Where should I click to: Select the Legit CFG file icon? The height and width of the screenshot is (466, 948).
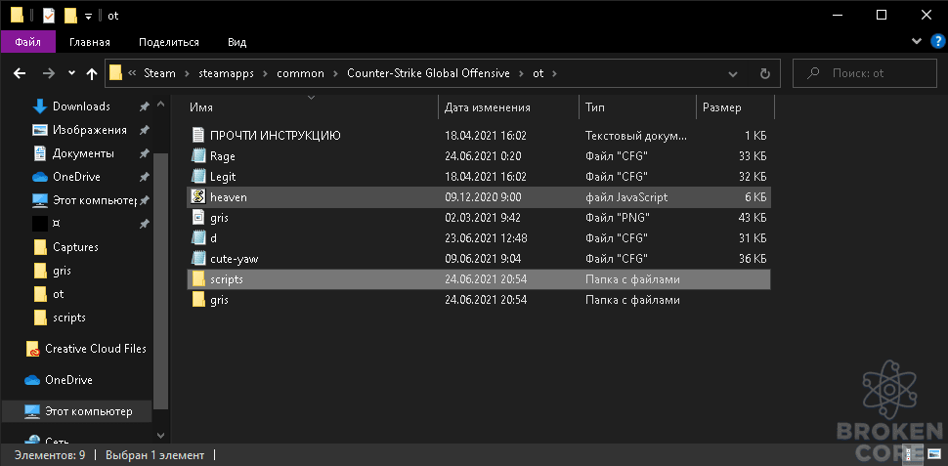click(198, 177)
